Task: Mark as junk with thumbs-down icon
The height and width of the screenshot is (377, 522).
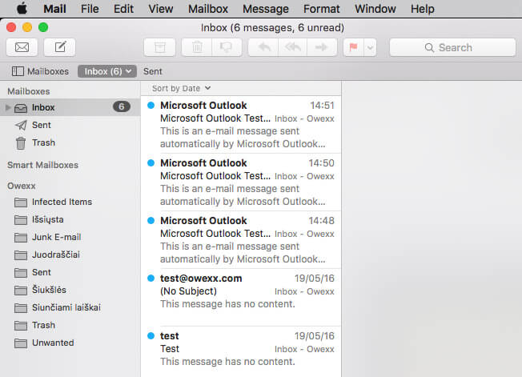Action: (227, 47)
